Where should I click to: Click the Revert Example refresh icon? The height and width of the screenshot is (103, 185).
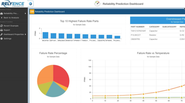pyautogui.click(x=2, y=26)
